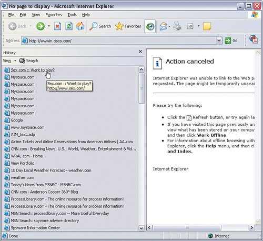Click the page icon in address bar

point(25,41)
